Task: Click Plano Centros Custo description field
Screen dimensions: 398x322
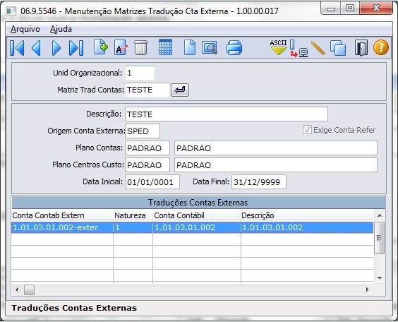Action: point(276,165)
